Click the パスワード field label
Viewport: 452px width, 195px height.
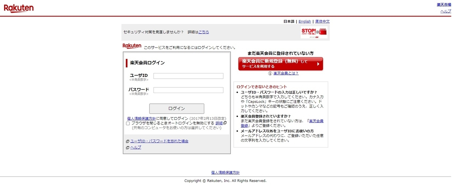(x=139, y=90)
